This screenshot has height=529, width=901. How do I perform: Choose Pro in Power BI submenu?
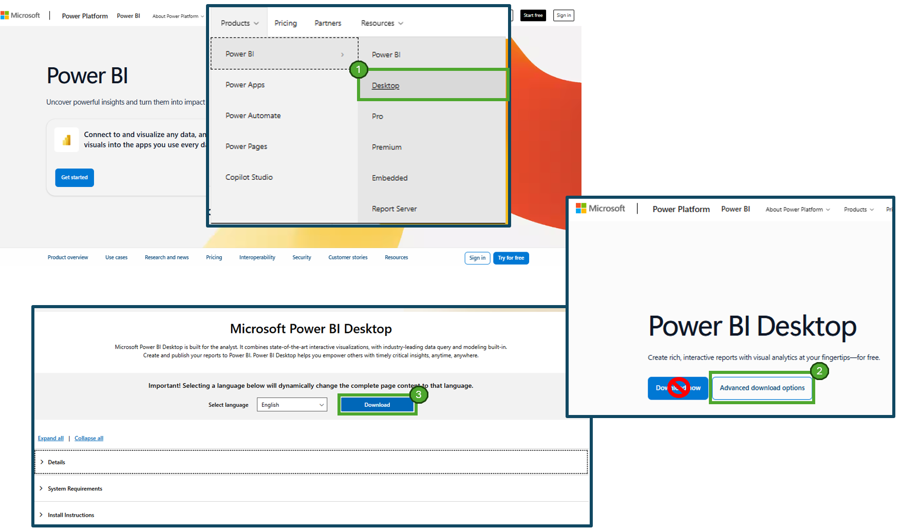pos(378,117)
